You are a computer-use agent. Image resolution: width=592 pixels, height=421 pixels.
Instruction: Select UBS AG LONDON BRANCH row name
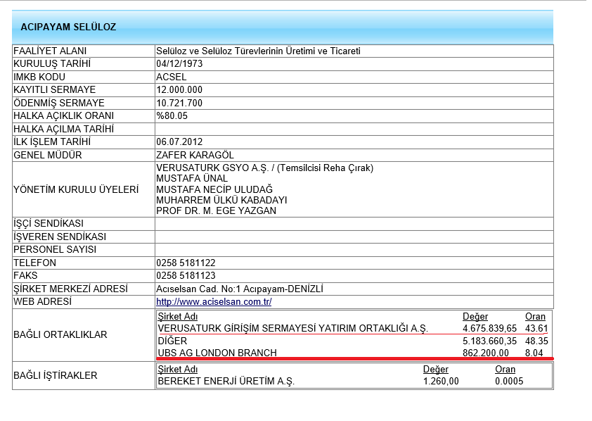click(x=217, y=353)
